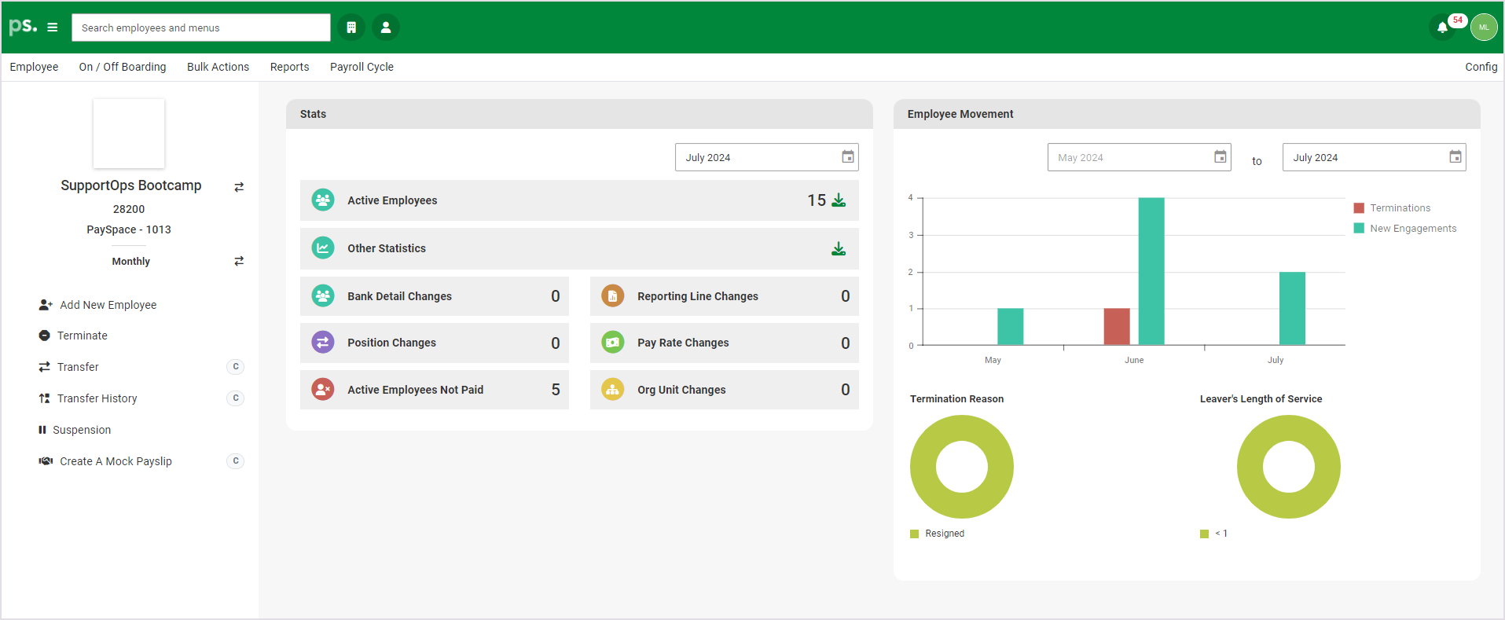The width and height of the screenshot is (1505, 620).
Task: Click swap icon beside SupportOps Bootcamp
Action: (239, 187)
